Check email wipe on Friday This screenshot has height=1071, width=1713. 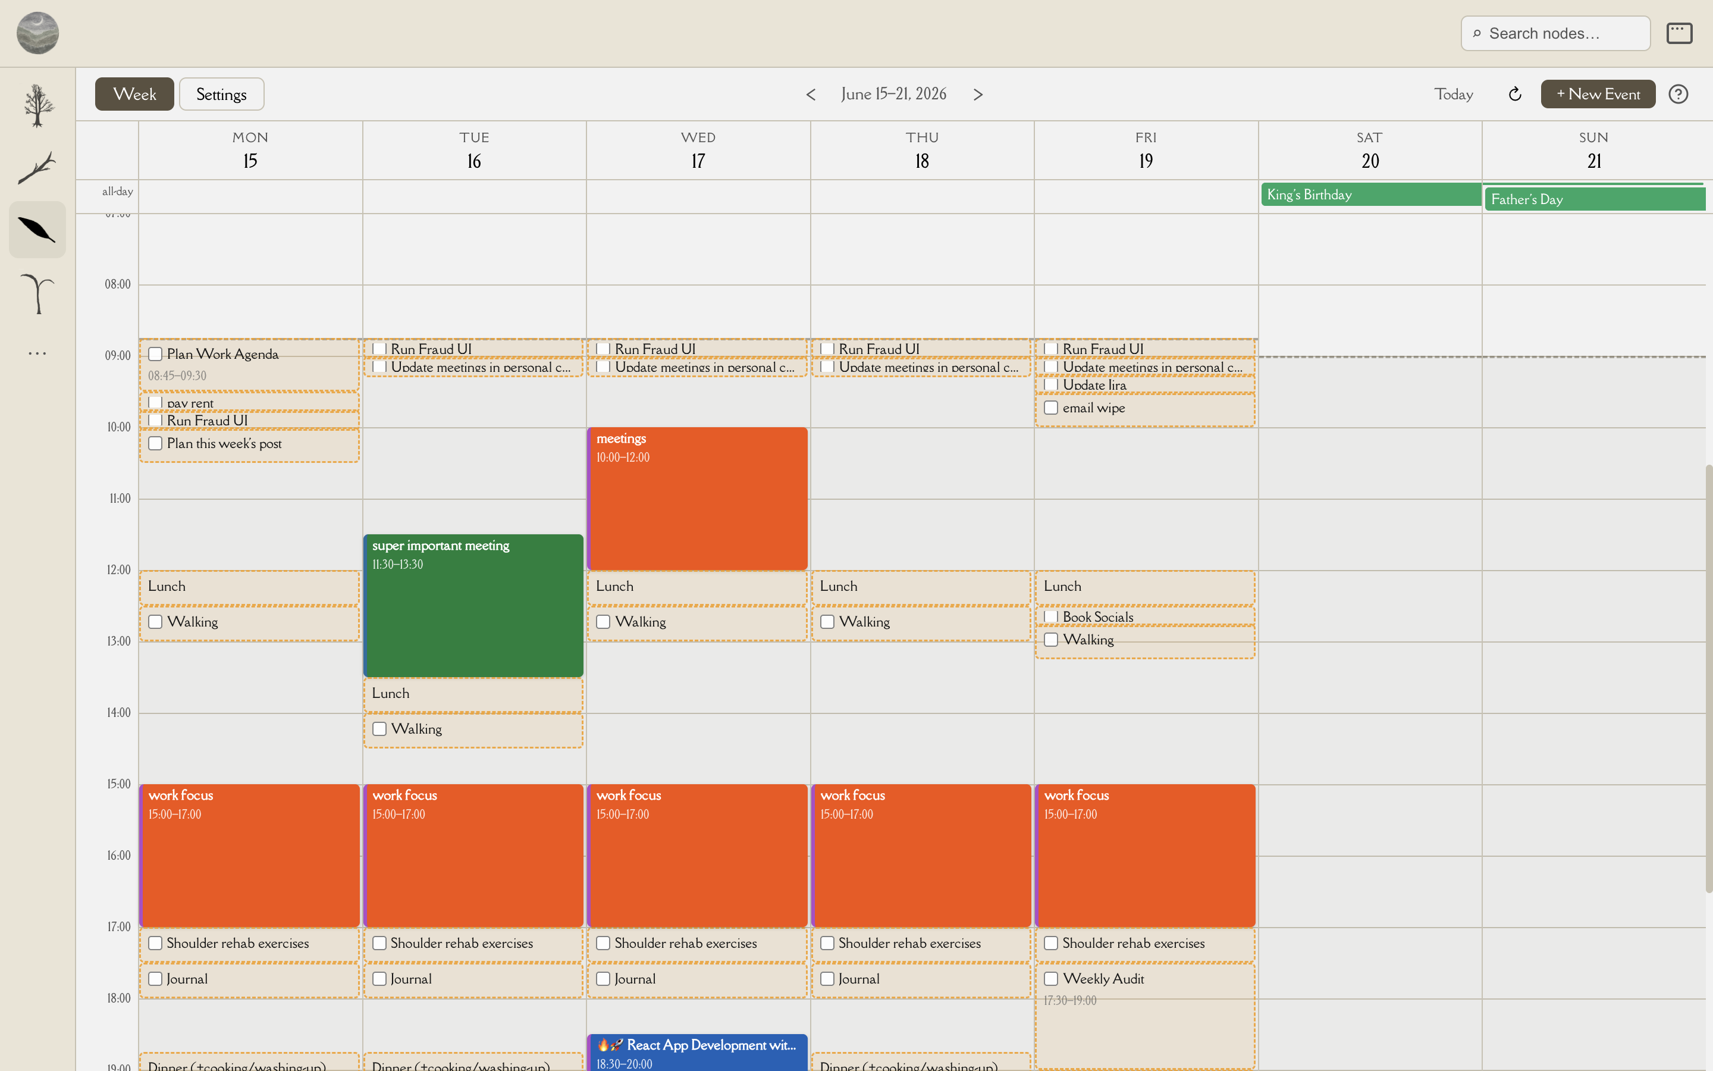(1051, 408)
